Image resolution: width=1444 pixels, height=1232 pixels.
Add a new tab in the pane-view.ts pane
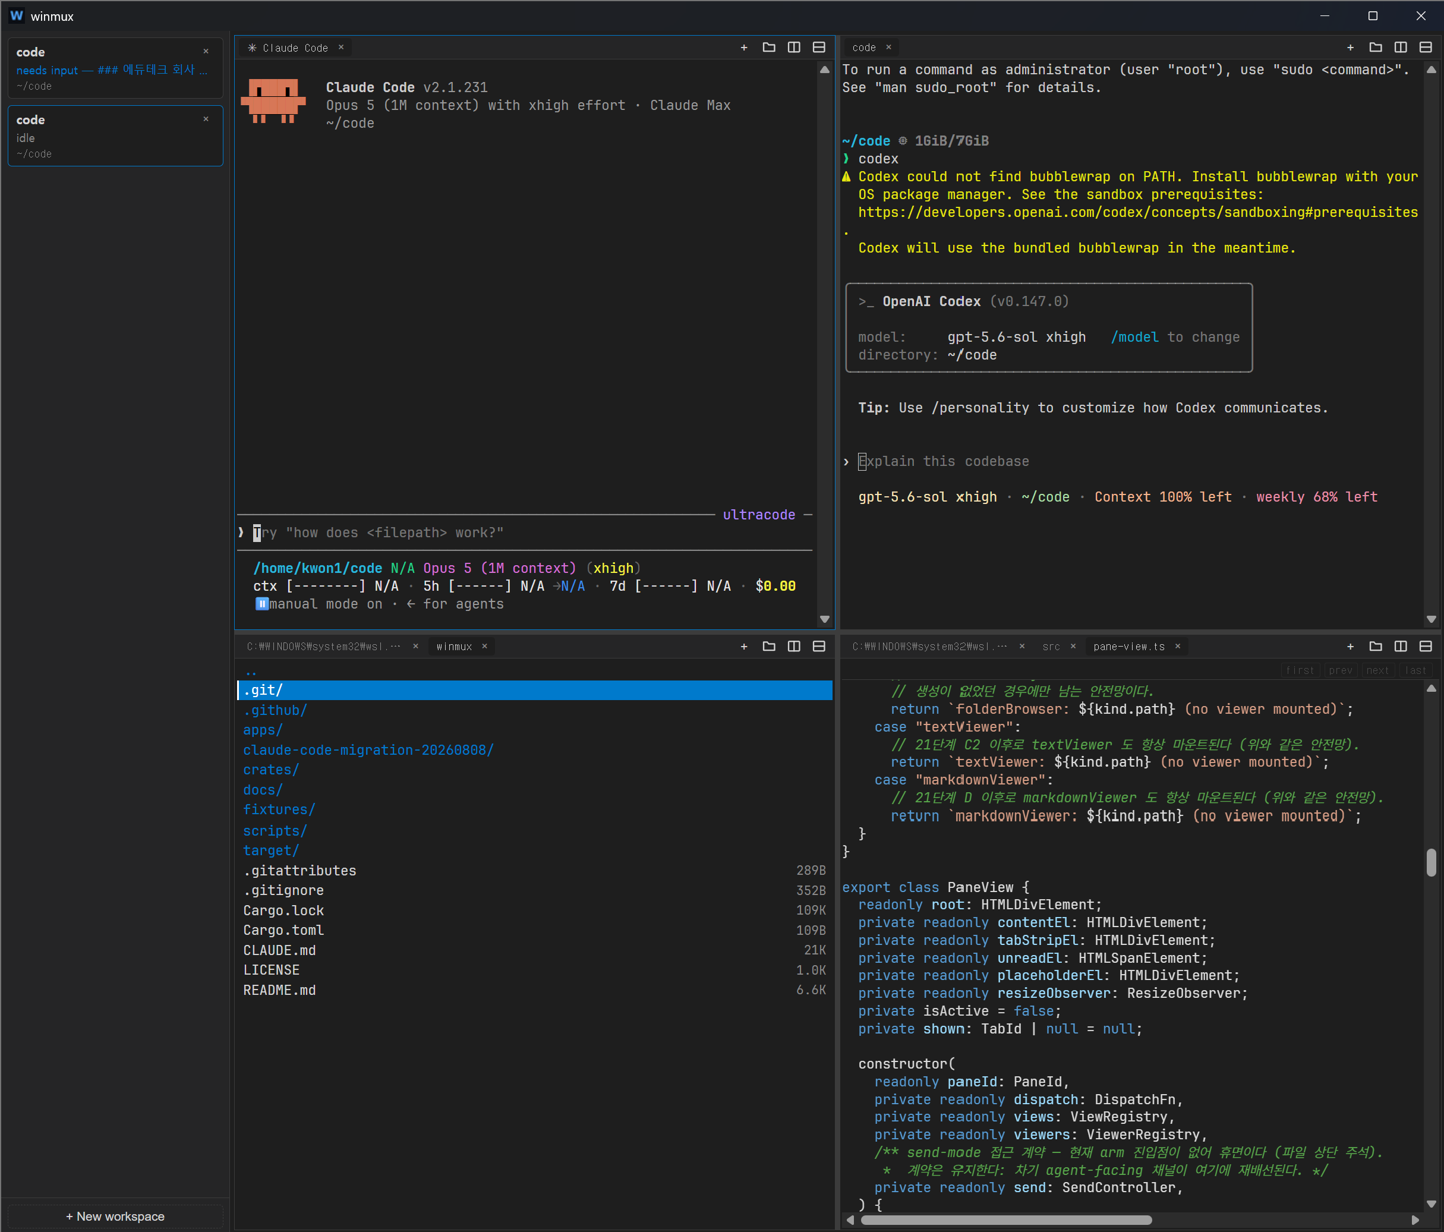pyautogui.click(x=1350, y=647)
